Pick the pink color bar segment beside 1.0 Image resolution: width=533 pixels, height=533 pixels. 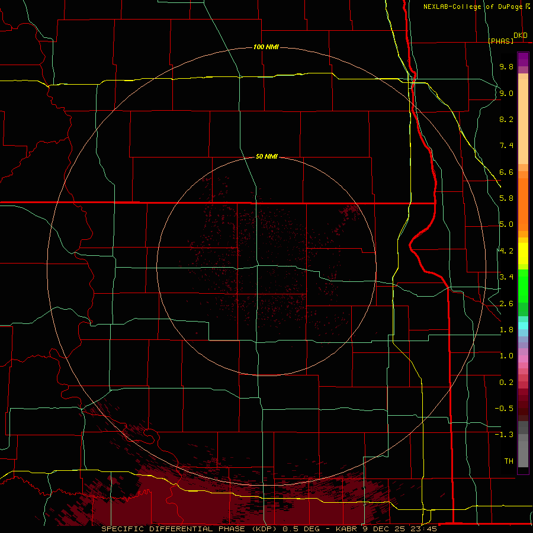(523, 359)
